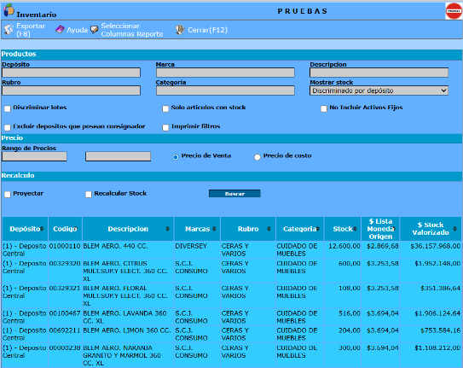The image size is (463, 368).
Task: Click the Stock column header
Action: pyautogui.click(x=343, y=229)
